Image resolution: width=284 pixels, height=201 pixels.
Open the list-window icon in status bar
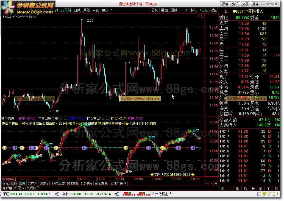259,194
